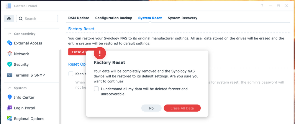Open the Configuration Backup tab
295x124 pixels.
coord(114,18)
